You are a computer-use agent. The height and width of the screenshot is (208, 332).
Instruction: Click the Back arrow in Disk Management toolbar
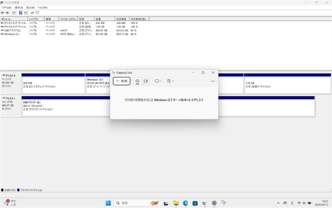coord(3,13)
